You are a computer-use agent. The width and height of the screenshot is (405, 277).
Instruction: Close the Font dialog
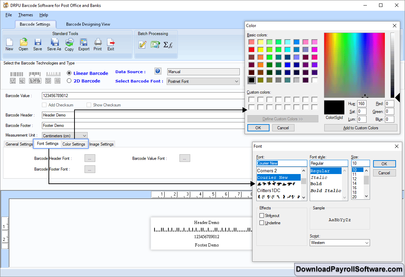pos(396,146)
